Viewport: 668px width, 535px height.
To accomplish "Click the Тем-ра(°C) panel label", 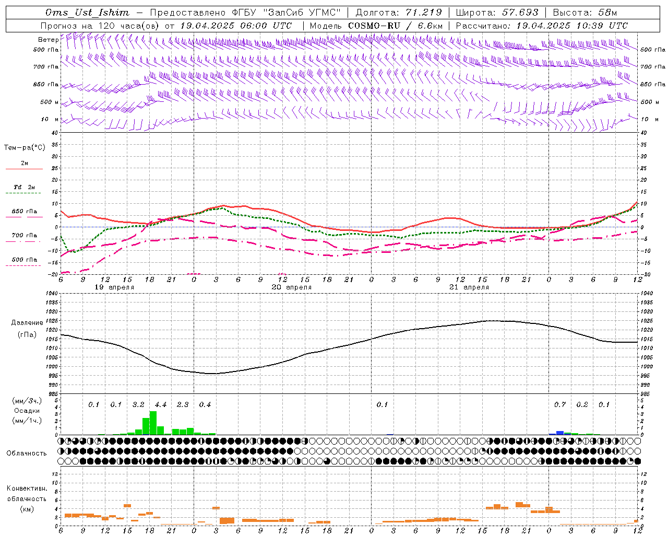I will point(25,148).
